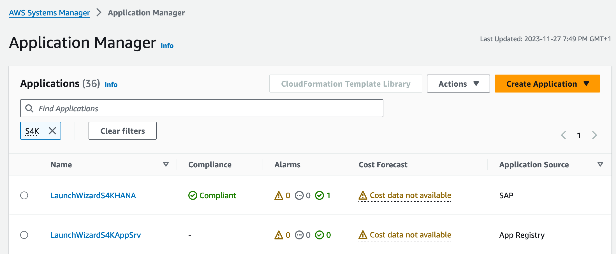
Task: Go to next page using right chevron
Action: click(x=594, y=135)
